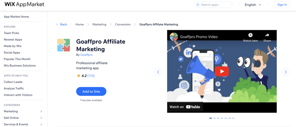The width and height of the screenshot is (296, 127).
Task: Click Watch on YouTube logo
Action: coord(185,107)
